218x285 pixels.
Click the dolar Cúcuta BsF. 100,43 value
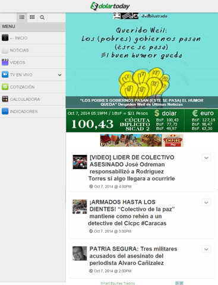[168, 120]
